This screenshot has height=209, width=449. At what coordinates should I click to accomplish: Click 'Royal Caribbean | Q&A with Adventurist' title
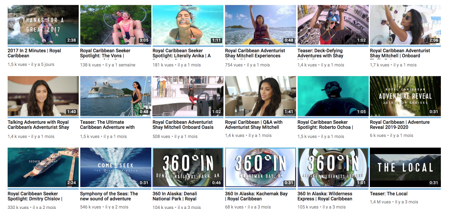click(x=254, y=125)
